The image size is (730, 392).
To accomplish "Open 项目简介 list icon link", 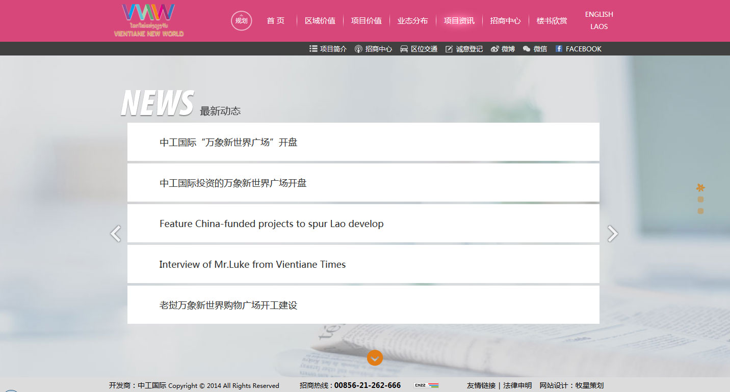I will [x=314, y=49].
